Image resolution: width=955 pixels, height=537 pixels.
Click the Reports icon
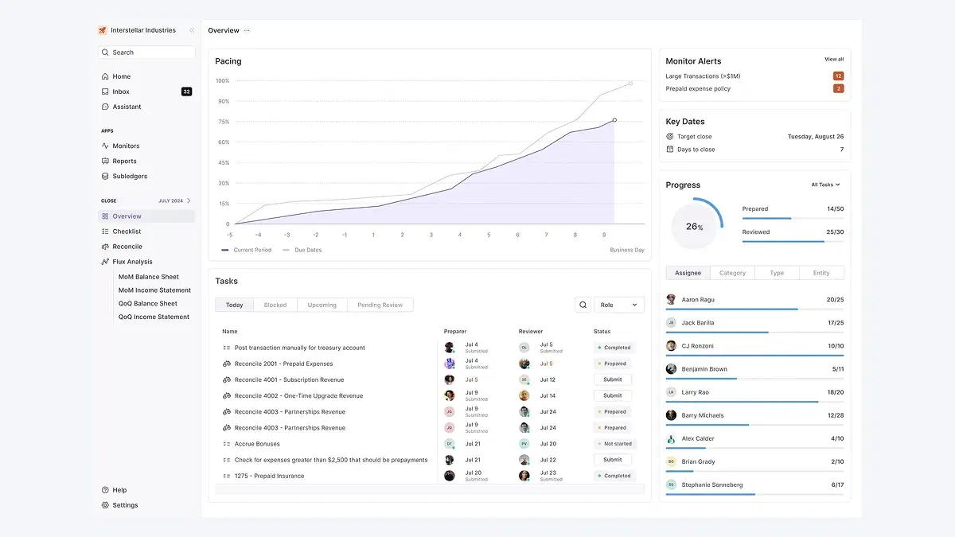(105, 161)
